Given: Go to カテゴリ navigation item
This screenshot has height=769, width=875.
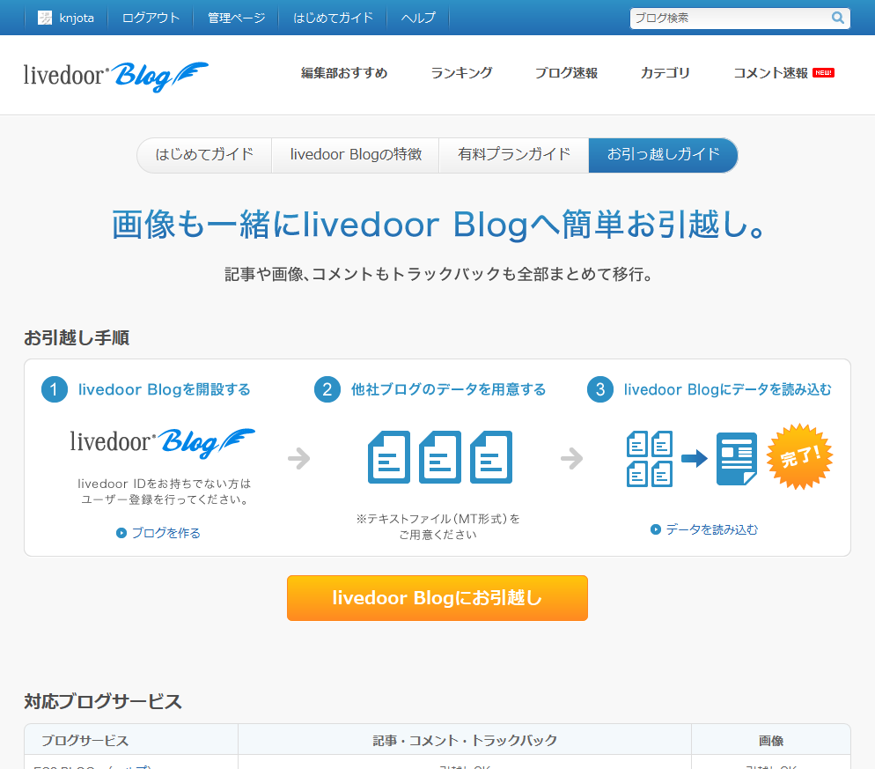Looking at the screenshot, I should (665, 72).
